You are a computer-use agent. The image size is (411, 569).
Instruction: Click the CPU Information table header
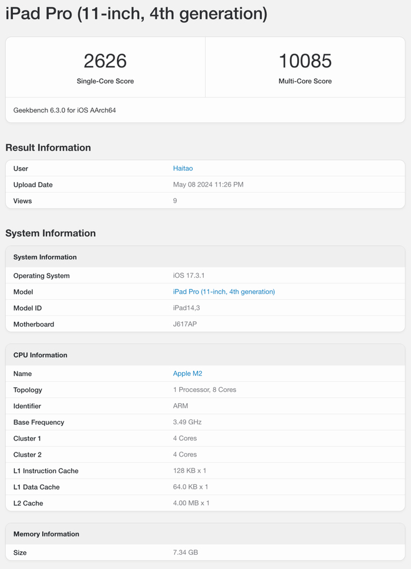tap(41, 355)
